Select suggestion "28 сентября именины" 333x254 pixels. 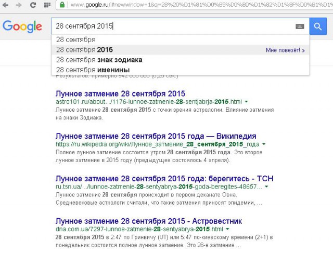click(x=181, y=70)
